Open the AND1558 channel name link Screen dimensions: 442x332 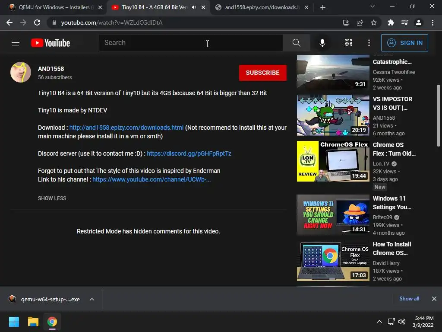point(51,69)
